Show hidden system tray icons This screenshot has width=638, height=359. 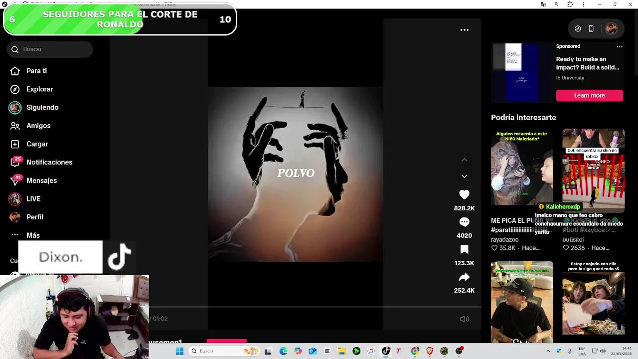[x=548, y=351]
